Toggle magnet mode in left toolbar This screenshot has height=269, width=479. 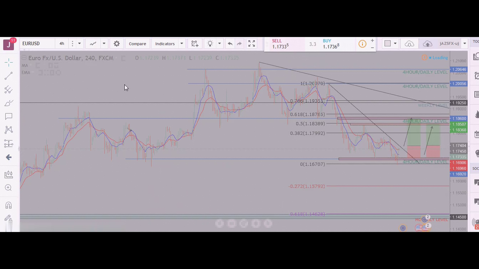click(9, 205)
